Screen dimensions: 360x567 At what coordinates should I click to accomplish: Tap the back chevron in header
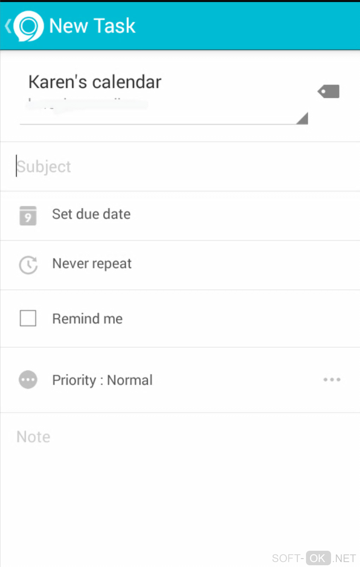click(x=8, y=26)
